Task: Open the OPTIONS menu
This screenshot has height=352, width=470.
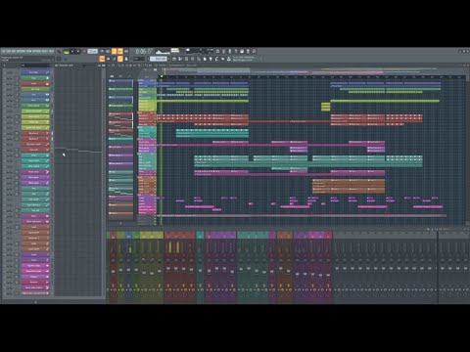Action: click(37, 51)
